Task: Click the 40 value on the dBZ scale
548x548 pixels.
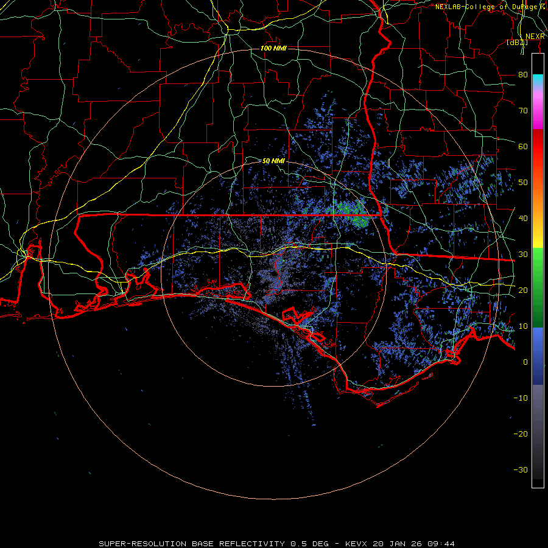Action: (x=523, y=218)
